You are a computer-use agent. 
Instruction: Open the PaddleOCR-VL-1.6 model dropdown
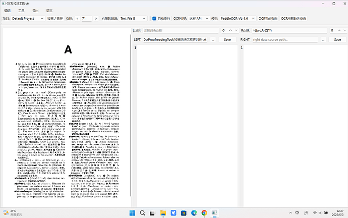[x=238, y=19]
